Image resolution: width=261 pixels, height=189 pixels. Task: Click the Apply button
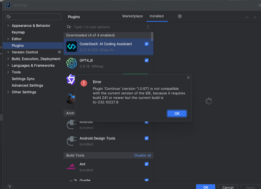[250, 187]
